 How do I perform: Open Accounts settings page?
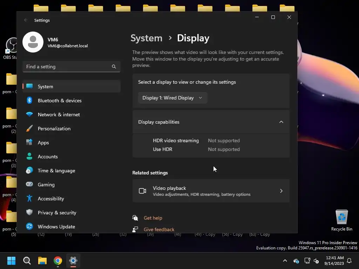(x=72, y=157)
